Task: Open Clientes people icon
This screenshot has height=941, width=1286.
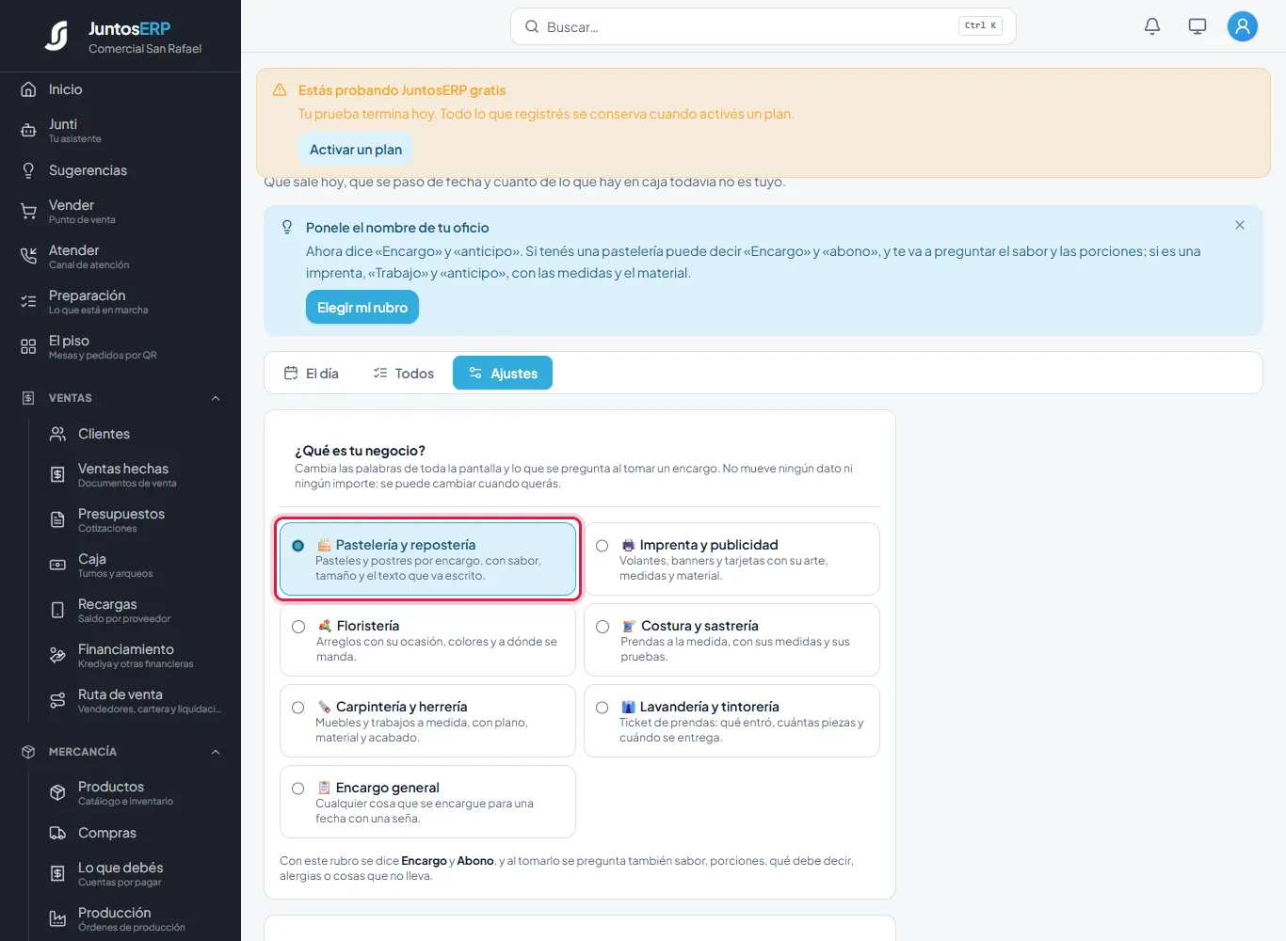Action: (57, 434)
